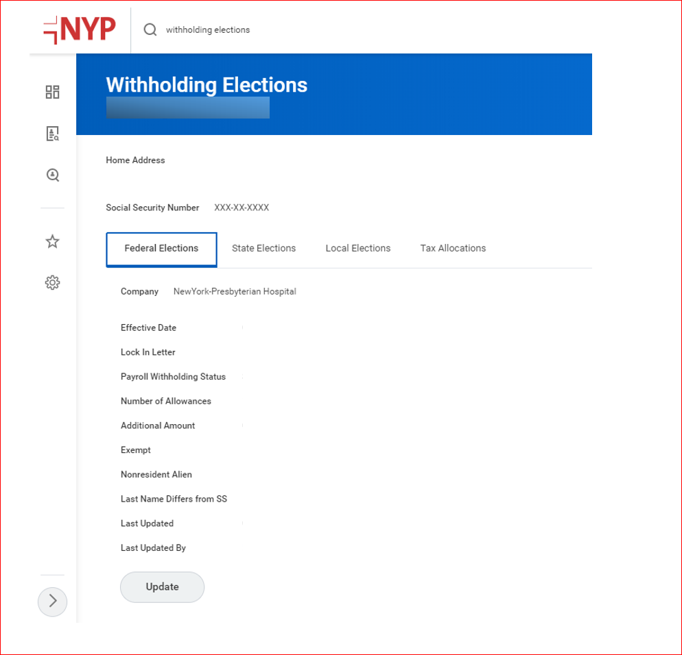Click the Payroll Withholding Status label
Viewport: 682px width, 655px height.
173,377
